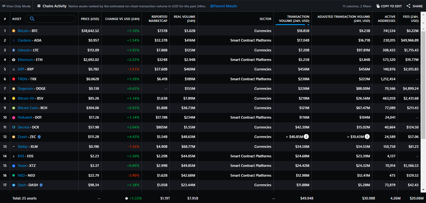Screen dimensions: 426x203
Task: Click the Polkadot coin icon
Action: point(14,117)
